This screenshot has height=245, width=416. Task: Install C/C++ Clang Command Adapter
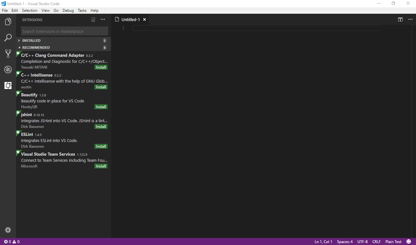click(101, 67)
